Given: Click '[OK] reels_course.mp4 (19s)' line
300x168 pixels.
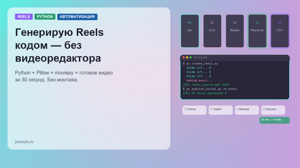Looking at the screenshot, I should [207, 85].
